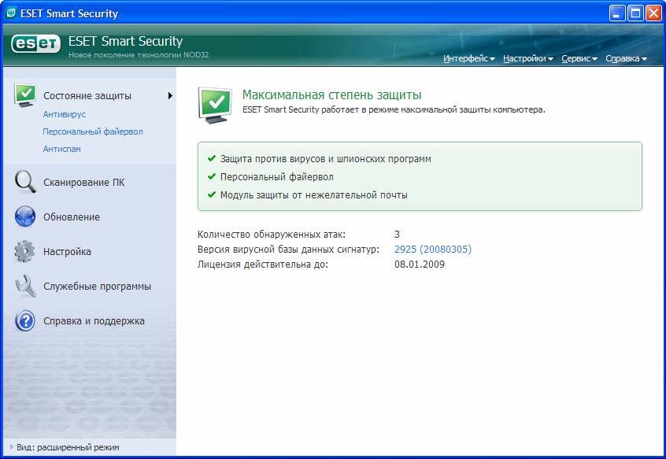
Task: Open the Антивирус sub-link
Action: point(64,114)
